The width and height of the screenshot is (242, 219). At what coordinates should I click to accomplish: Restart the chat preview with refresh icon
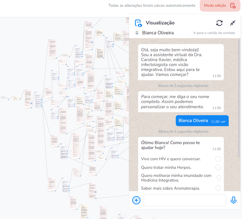pyautogui.click(x=219, y=23)
